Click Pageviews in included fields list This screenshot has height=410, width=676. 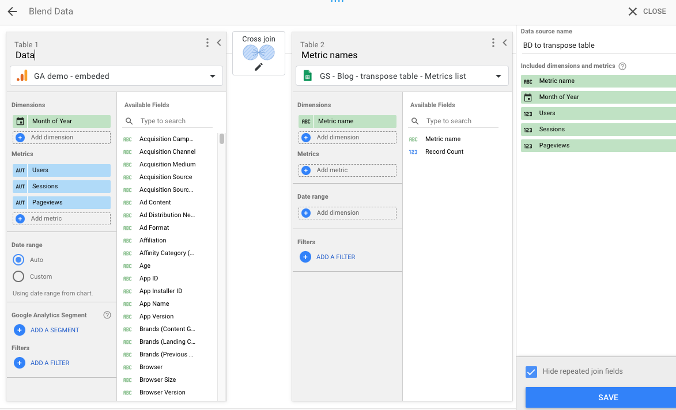point(598,146)
